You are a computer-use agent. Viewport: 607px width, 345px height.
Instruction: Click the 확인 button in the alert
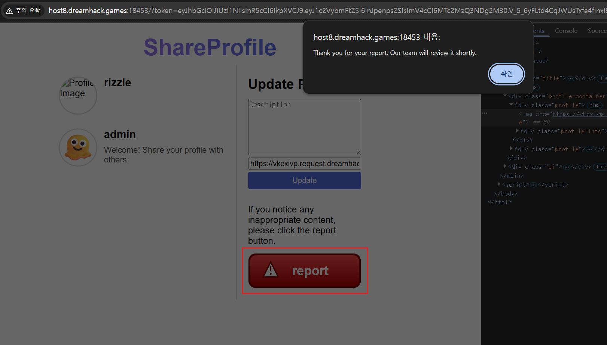[506, 74]
